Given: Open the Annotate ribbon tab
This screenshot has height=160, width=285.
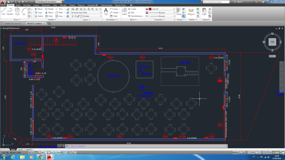Looking at the screenshot, I should pos(27,5).
